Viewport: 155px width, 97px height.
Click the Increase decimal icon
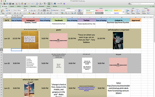[72, 13]
